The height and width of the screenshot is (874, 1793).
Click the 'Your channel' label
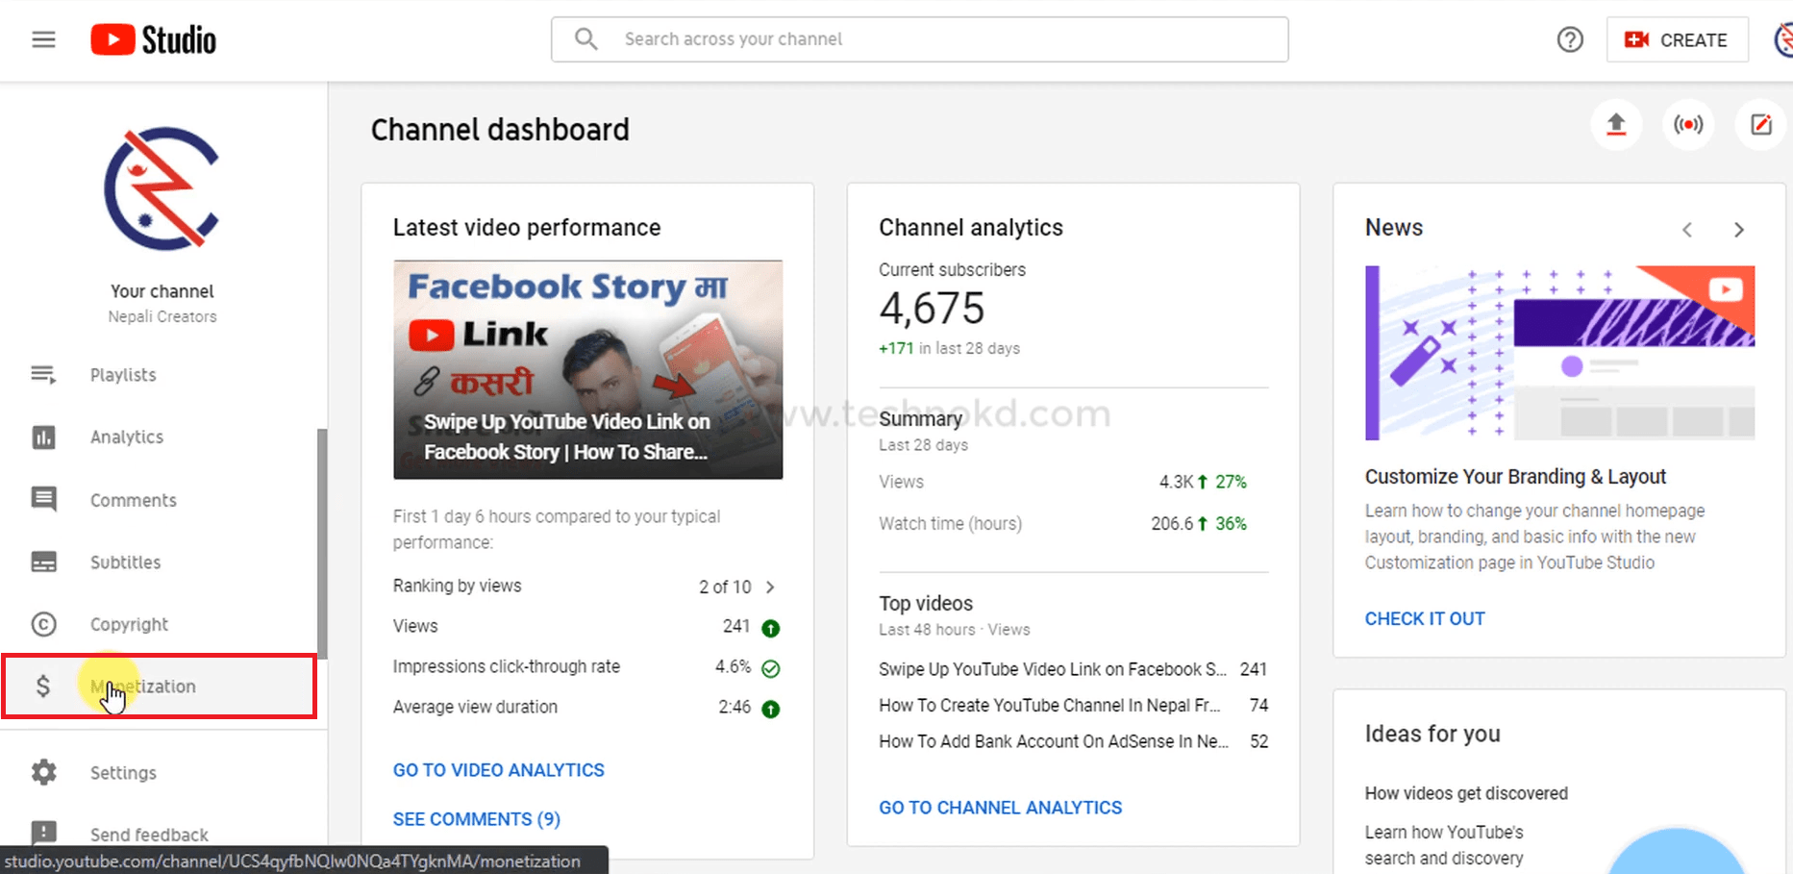(x=162, y=291)
